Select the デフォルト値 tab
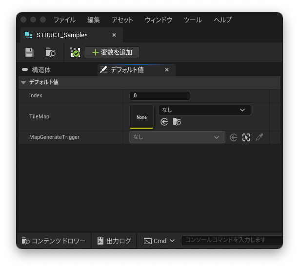Screen dimensions: 299x269 point(137,70)
